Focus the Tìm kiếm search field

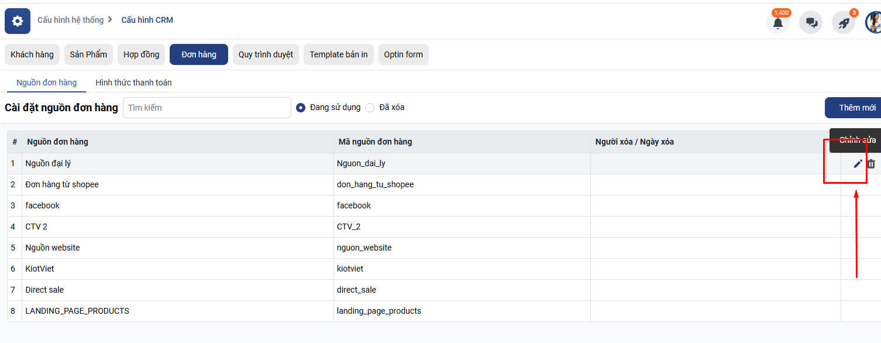point(207,108)
